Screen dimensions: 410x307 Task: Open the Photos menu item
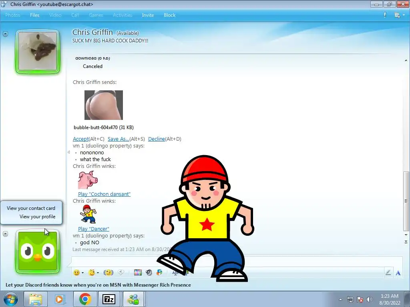pyautogui.click(x=12, y=15)
